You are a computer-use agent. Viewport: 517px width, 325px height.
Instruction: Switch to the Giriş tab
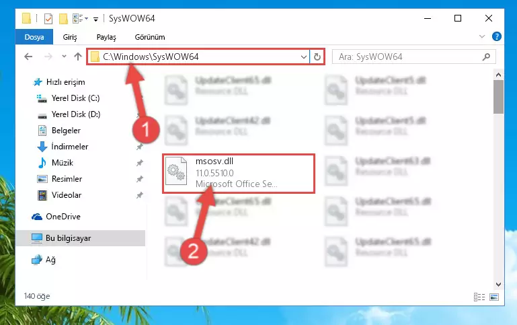[x=69, y=37]
